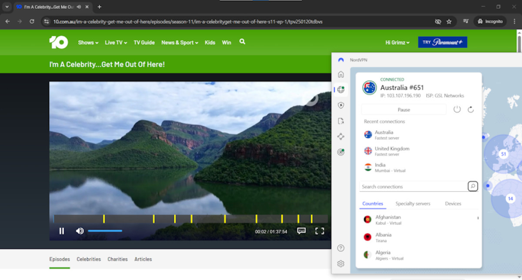
Task: Open NordVPN Threat Protection shield icon
Action: (341, 105)
